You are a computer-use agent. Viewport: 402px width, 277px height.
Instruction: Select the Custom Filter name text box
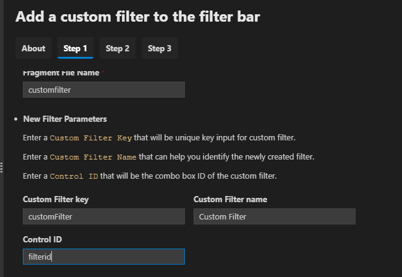275,216
